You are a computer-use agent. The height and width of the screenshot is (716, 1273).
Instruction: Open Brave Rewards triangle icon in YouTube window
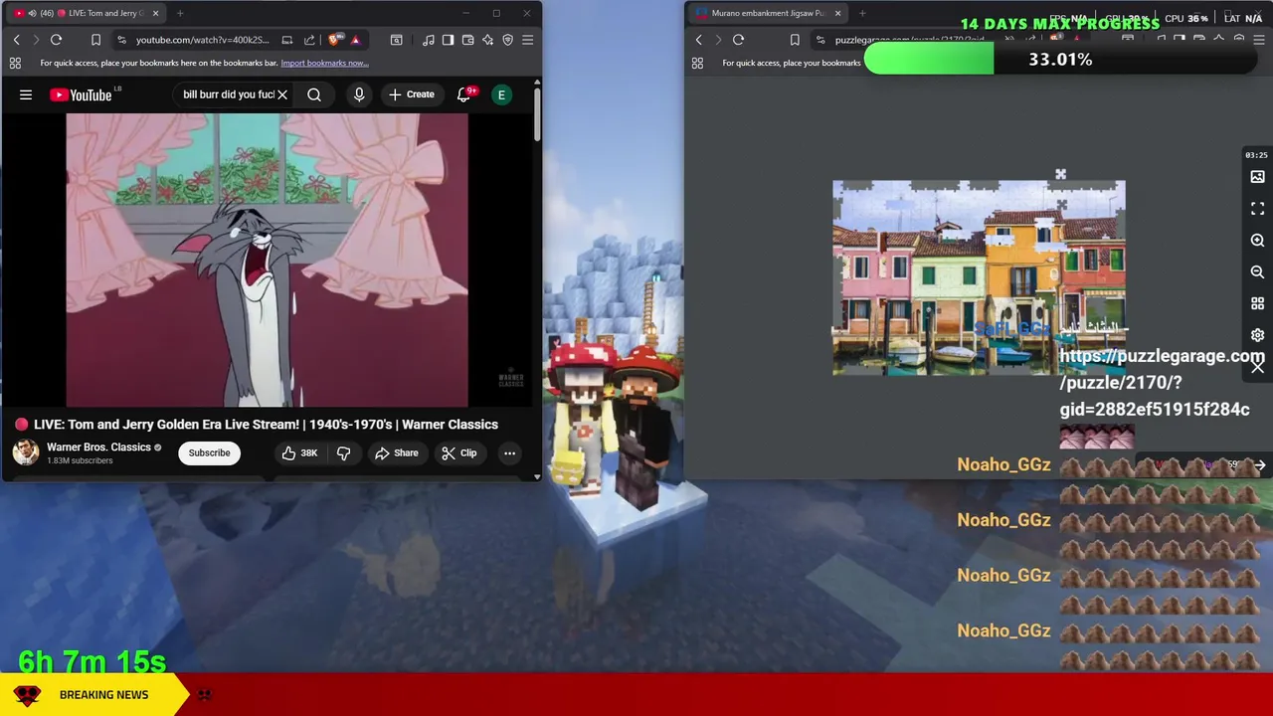(x=355, y=40)
